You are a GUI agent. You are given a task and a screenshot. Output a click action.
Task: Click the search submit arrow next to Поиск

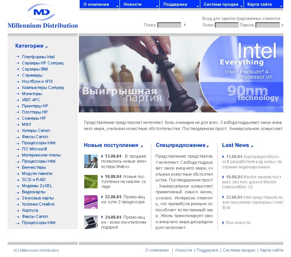(185, 25)
